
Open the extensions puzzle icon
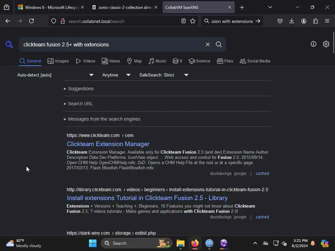(x=315, y=21)
